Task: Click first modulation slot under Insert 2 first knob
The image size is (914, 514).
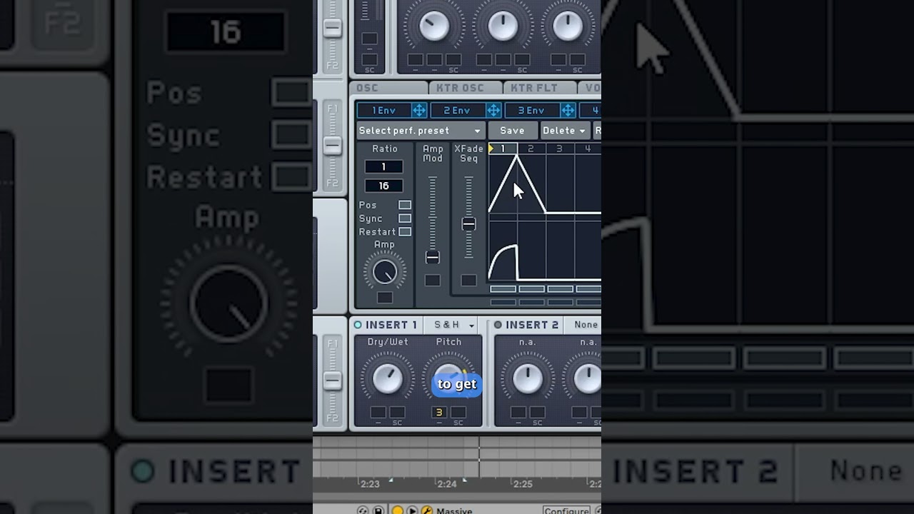Action: point(518,412)
